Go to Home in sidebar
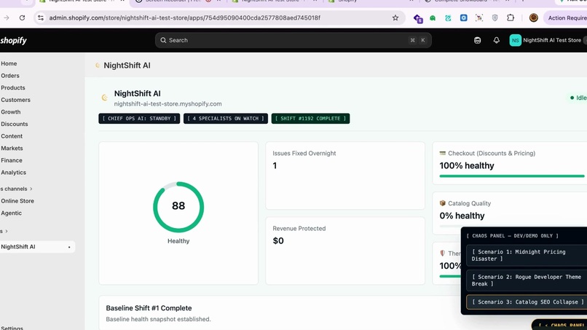587x330 pixels. (x=9, y=63)
